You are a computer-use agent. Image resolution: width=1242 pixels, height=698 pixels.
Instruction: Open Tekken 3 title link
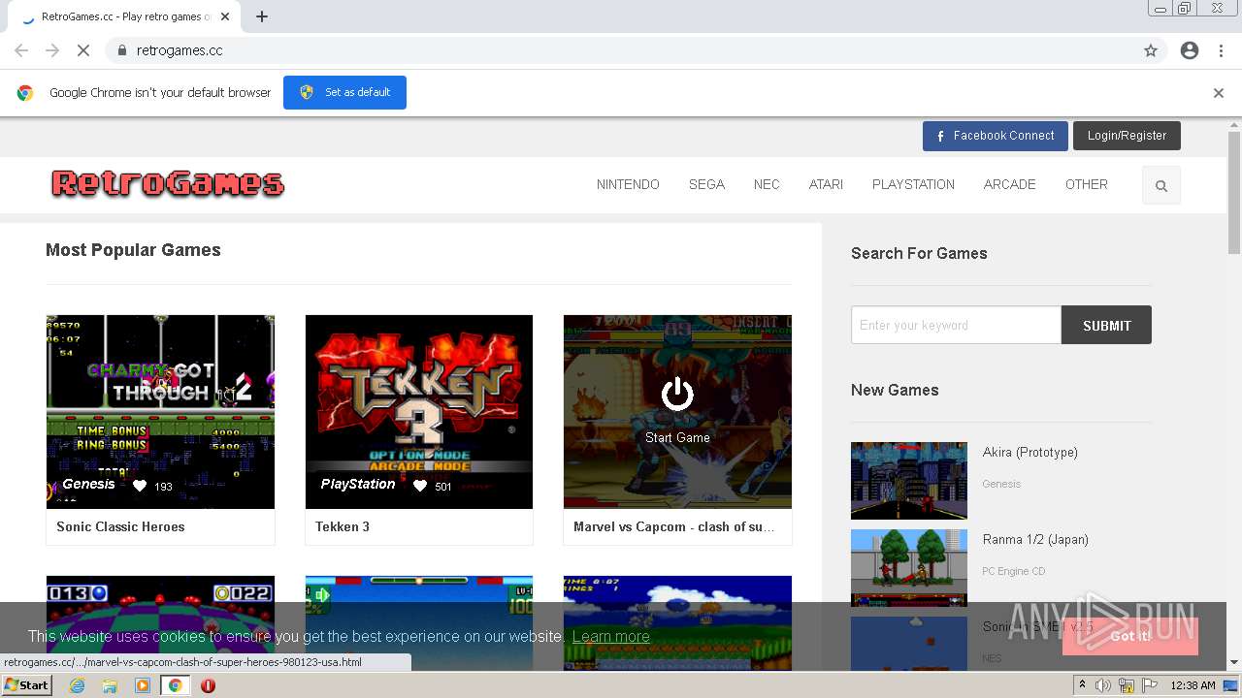pos(343,526)
